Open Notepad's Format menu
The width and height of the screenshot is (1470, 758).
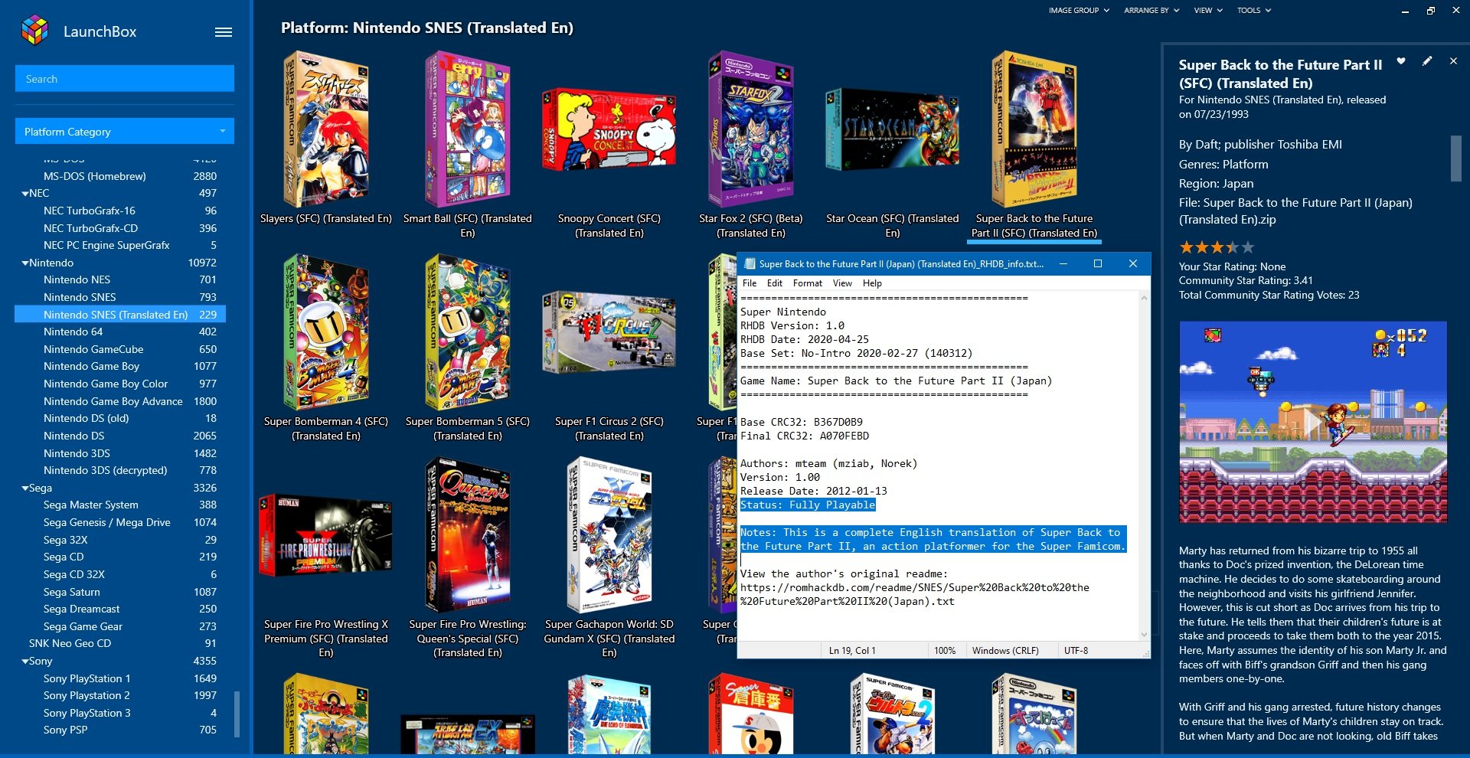click(807, 283)
